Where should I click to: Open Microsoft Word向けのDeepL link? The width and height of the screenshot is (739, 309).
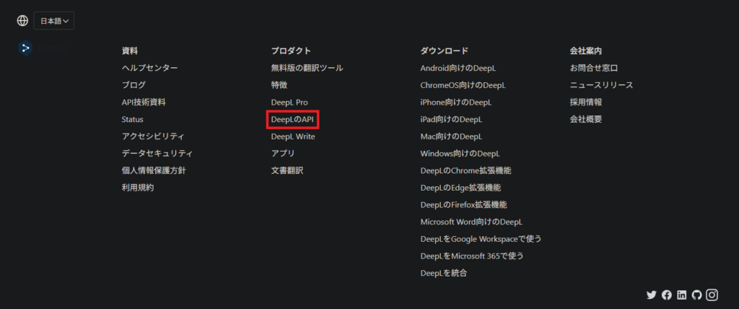pos(472,222)
